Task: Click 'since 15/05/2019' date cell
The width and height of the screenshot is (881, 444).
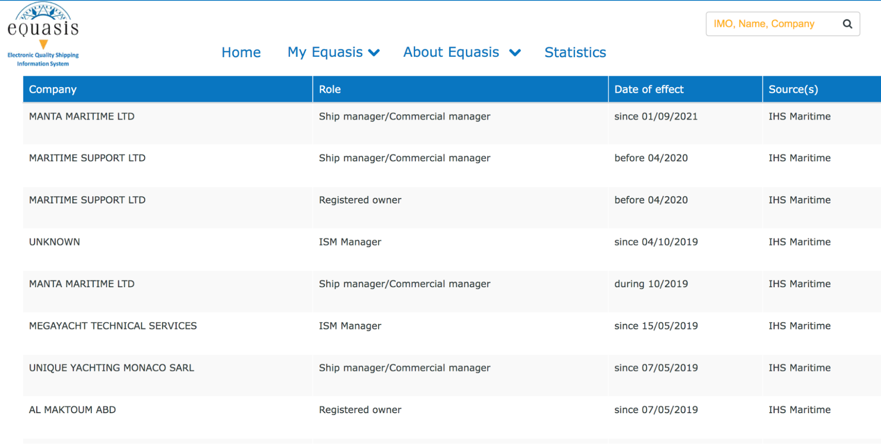Action: [656, 326]
